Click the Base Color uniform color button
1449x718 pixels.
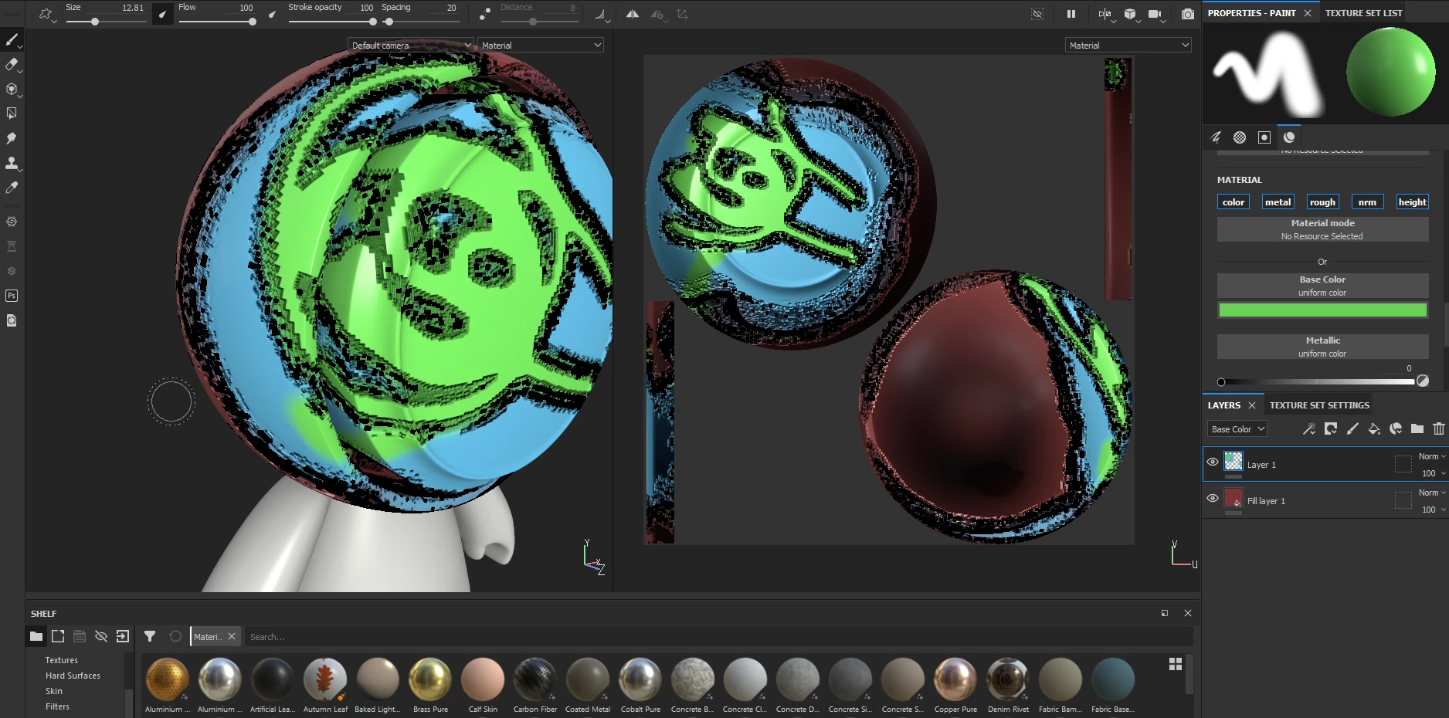tap(1322, 286)
